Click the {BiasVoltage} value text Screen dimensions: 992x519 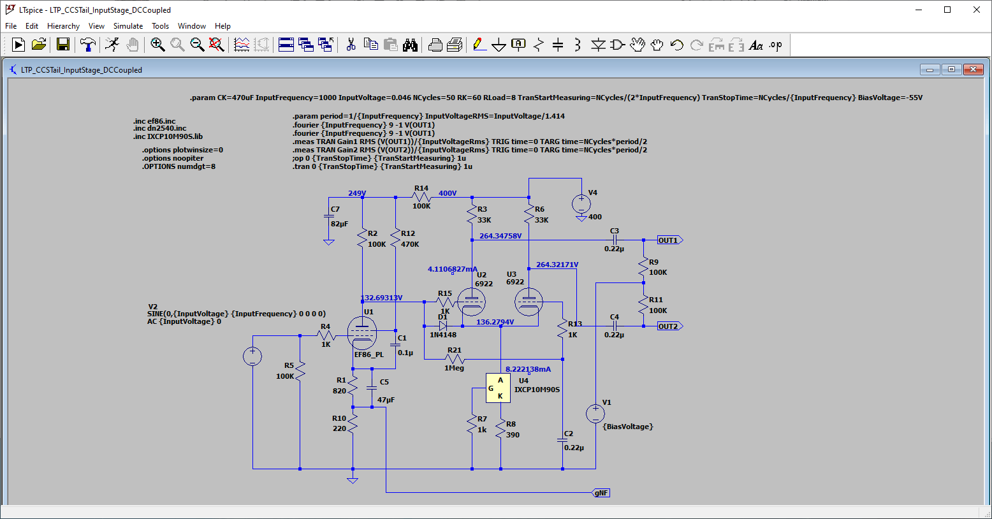[x=628, y=427]
